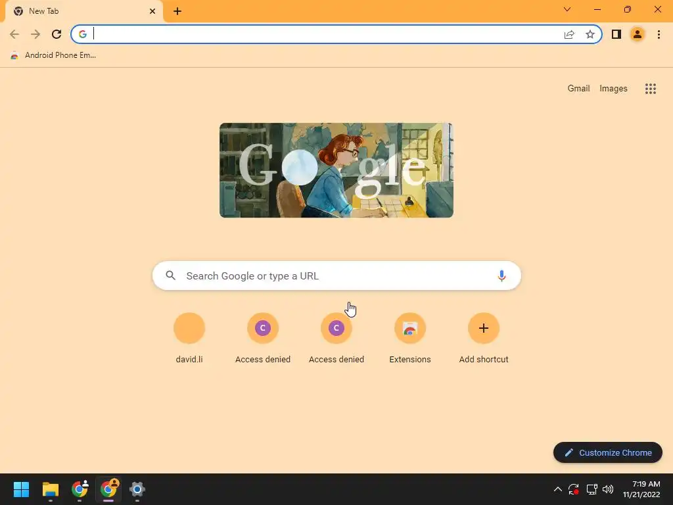The width and height of the screenshot is (673, 505).
Task: Open Chrome three-dot menu
Action: (x=659, y=34)
